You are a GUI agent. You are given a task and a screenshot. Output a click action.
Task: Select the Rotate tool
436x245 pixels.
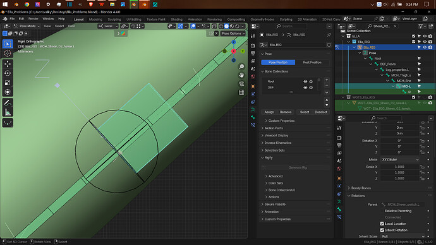(x=8, y=73)
